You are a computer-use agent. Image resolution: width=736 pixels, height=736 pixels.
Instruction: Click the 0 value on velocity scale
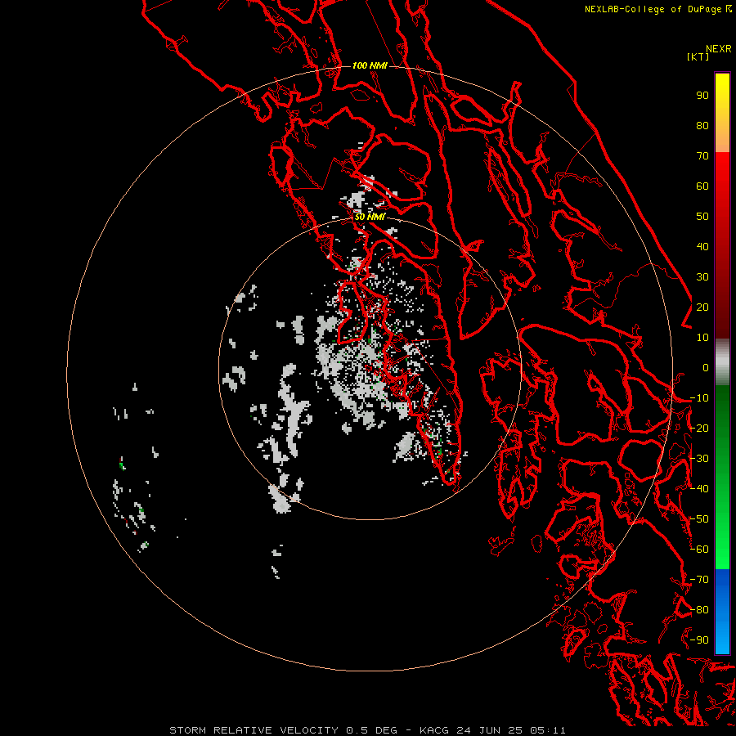point(706,368)
